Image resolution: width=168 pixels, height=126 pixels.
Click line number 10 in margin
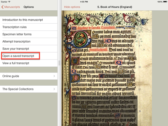pos(139,67)
